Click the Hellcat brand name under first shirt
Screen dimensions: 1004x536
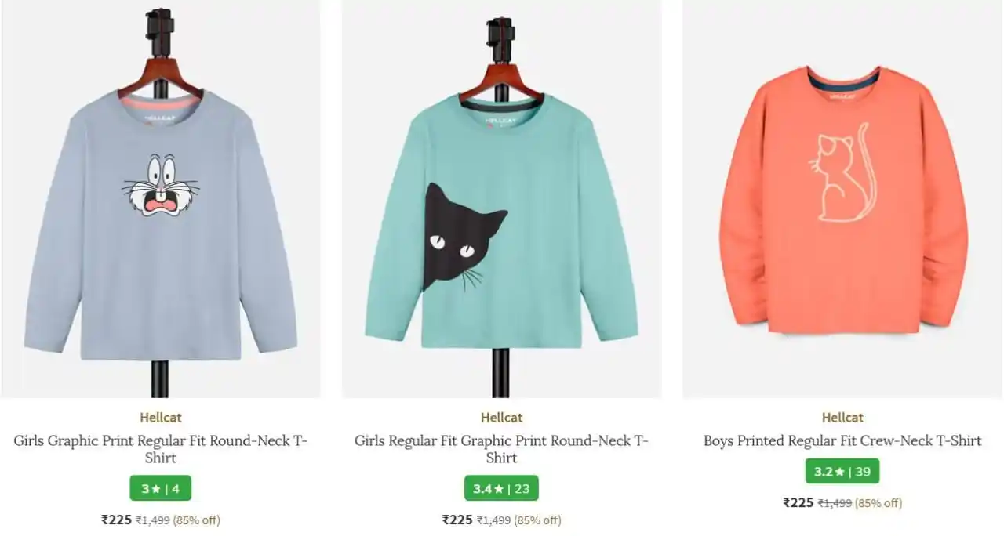(160, 418)
